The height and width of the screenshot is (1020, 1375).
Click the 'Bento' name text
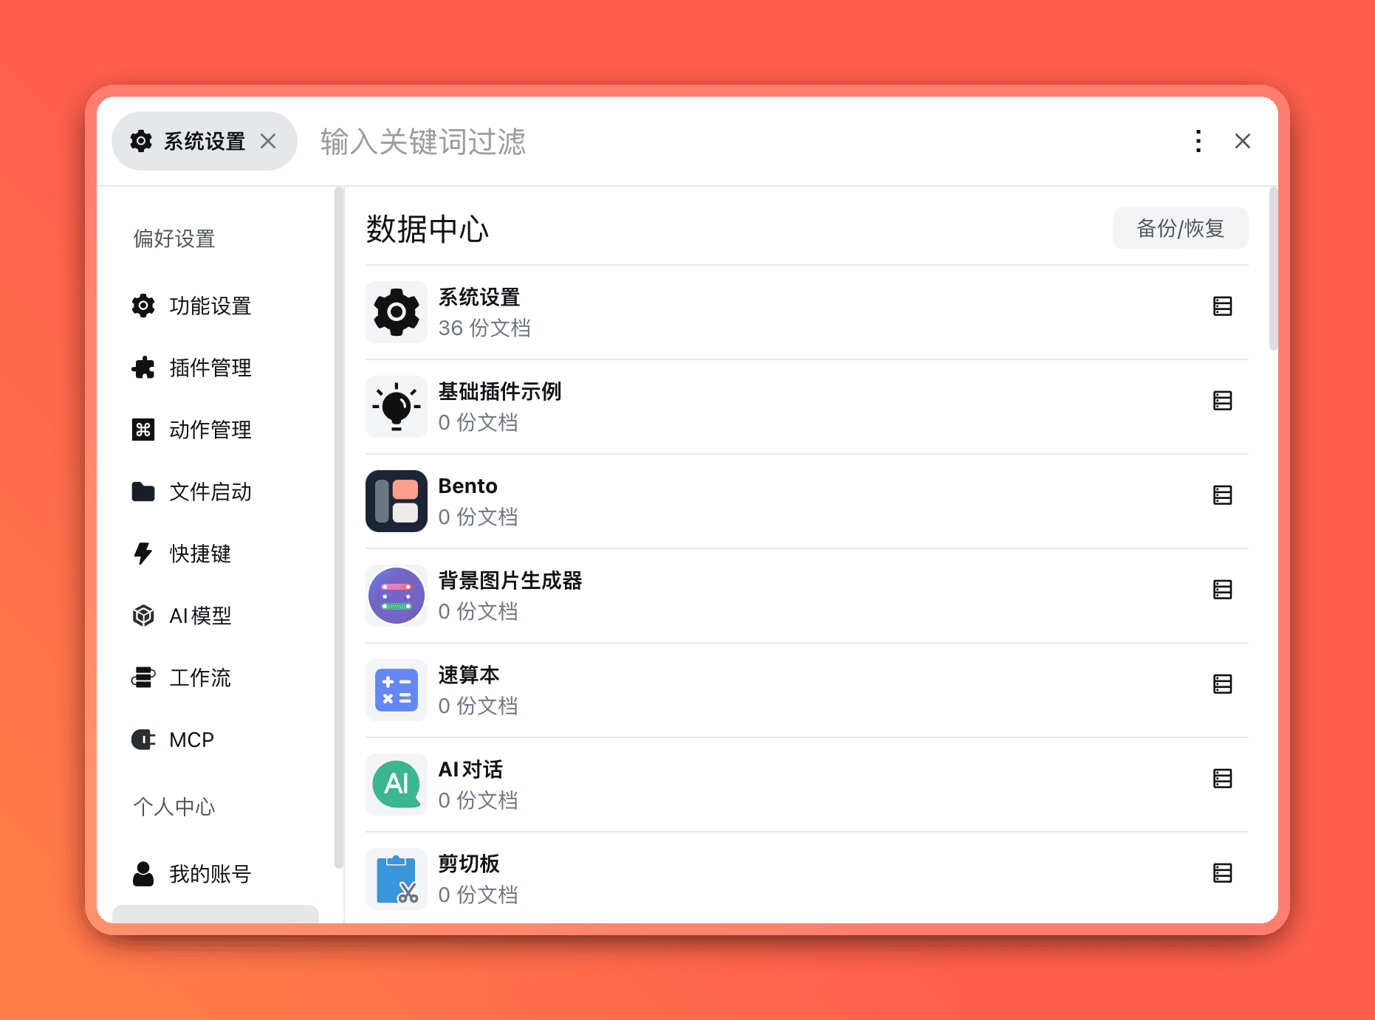(x=467, y=486)
